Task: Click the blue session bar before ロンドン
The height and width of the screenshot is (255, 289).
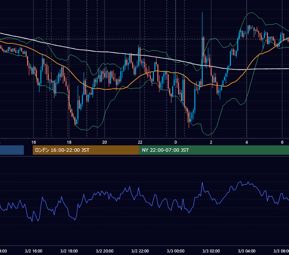Action: [12, 150]
